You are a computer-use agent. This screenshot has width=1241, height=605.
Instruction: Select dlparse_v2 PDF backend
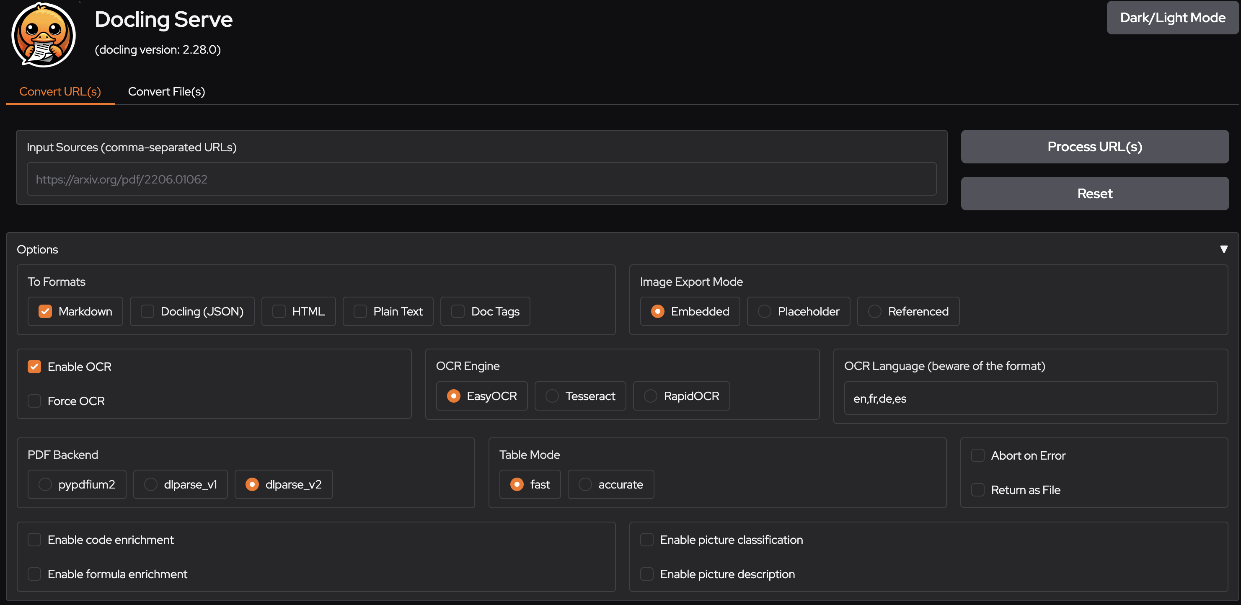coord(252,484)
